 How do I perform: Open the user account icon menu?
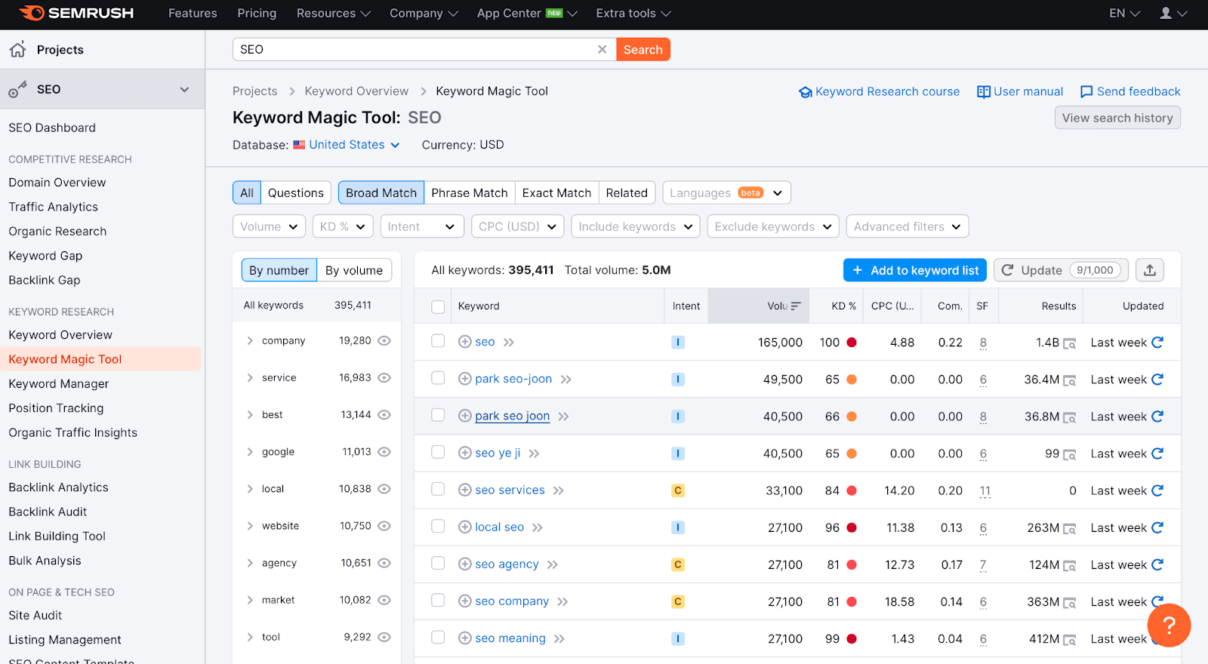pyautogui.click(x=1173, y=14)
